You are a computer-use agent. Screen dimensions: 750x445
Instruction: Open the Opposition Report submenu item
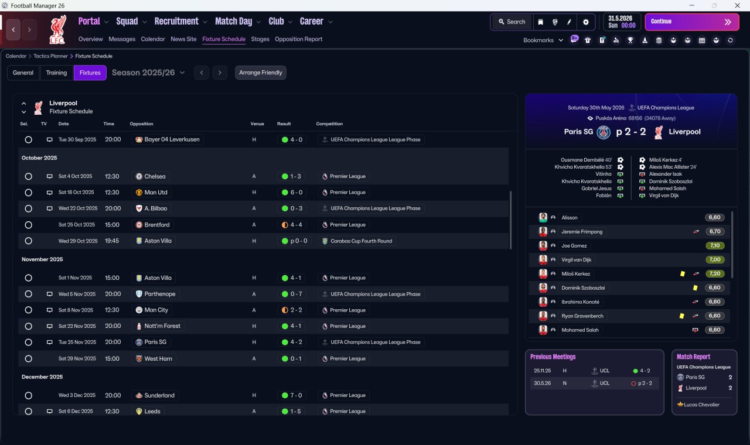pyautogui.click(x=299, y=39)
